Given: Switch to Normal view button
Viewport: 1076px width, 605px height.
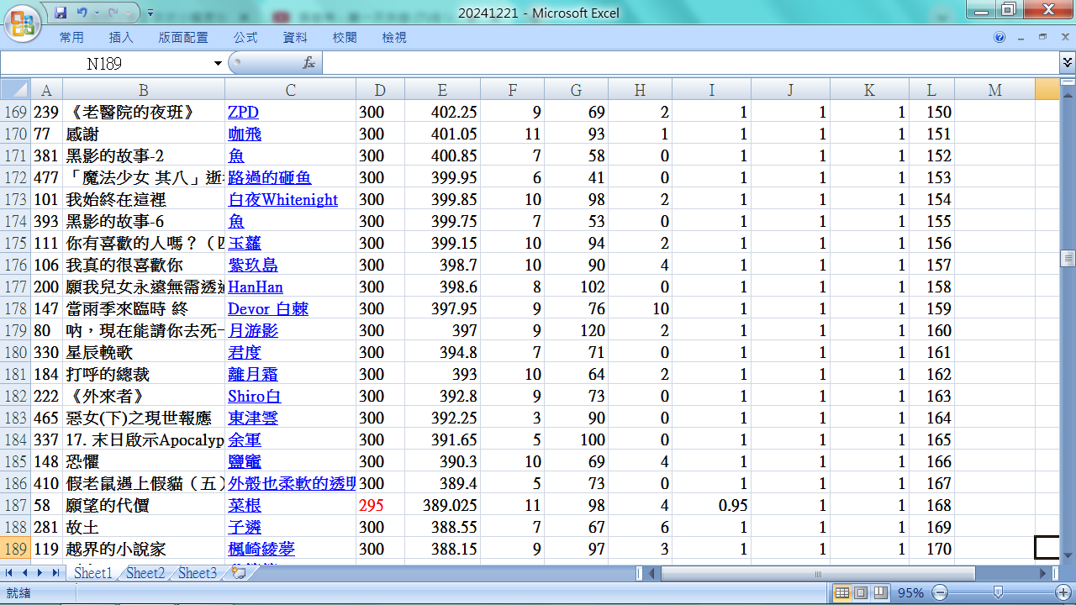Looking at the screenshot, I should click(841, 592).
